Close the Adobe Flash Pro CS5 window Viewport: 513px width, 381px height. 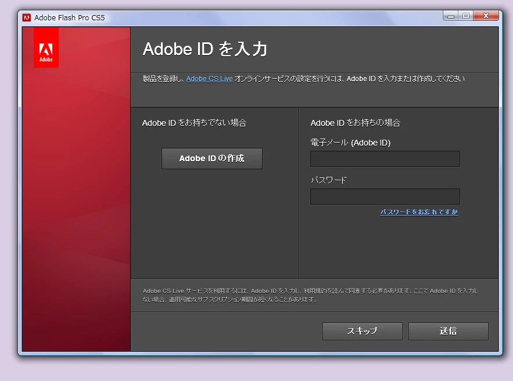[486, 16]
